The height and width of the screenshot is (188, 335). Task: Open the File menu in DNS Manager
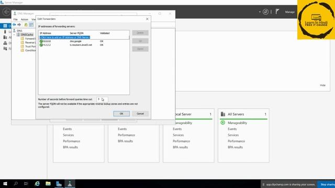[x=16, y=19]
